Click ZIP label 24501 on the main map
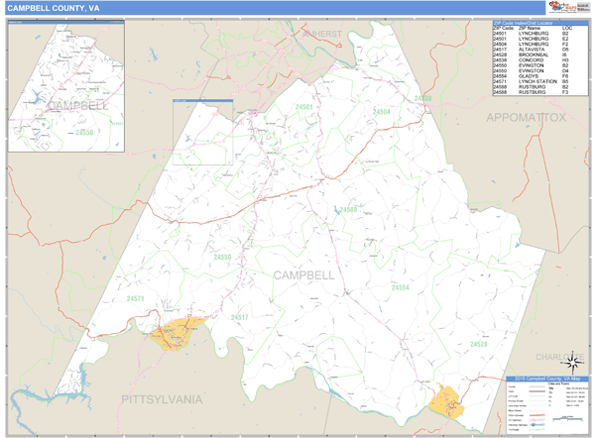595x438 pixels. (x=304, y=107)
